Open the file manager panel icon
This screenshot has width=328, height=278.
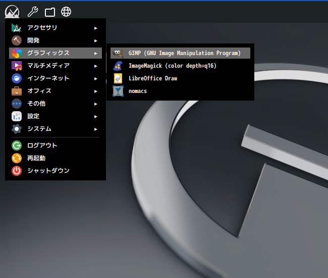coord(50,12)
